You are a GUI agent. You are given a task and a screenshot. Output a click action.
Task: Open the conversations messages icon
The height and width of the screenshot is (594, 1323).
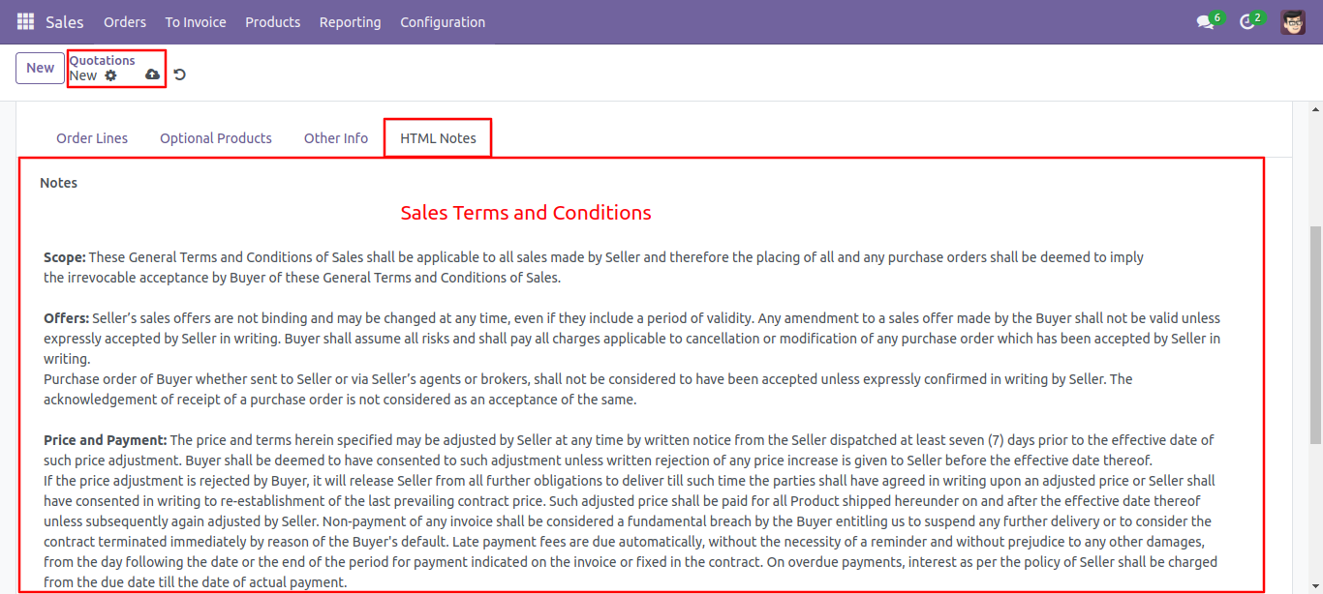point(1205,21)
